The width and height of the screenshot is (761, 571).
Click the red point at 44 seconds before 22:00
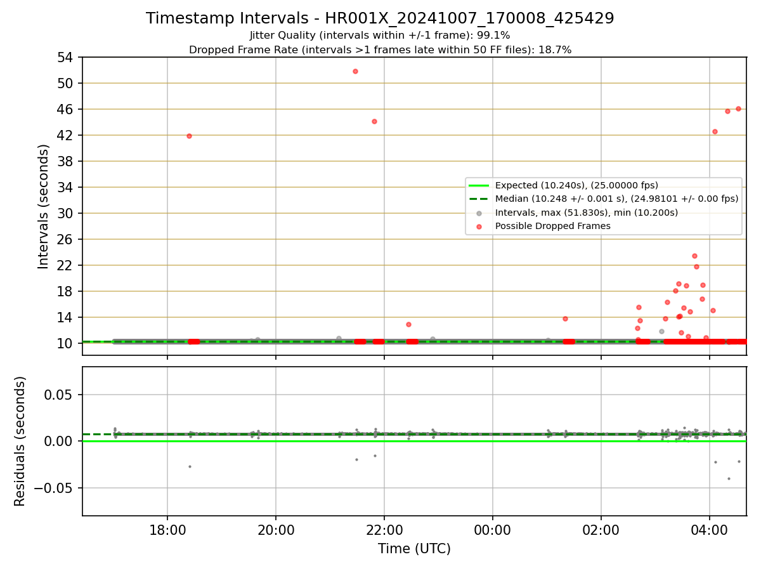[374, 121]
